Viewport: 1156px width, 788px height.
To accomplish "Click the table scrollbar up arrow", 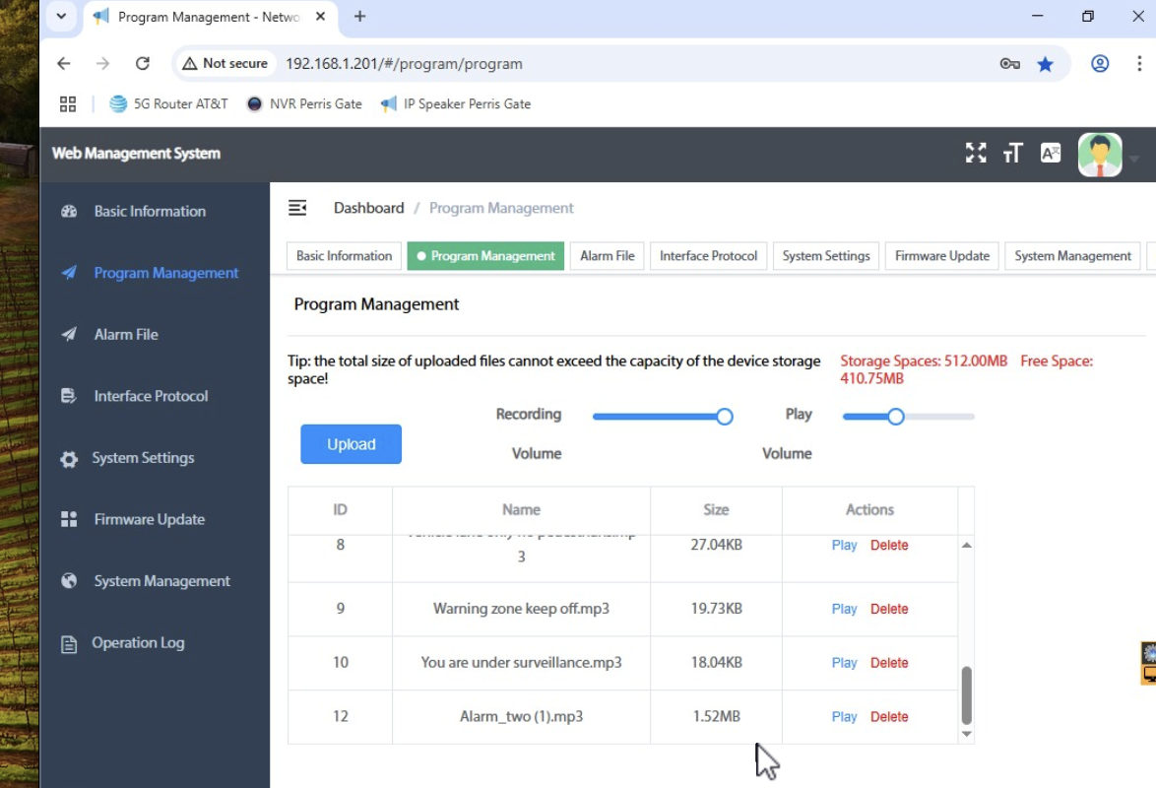I will [x=966, y=546].
